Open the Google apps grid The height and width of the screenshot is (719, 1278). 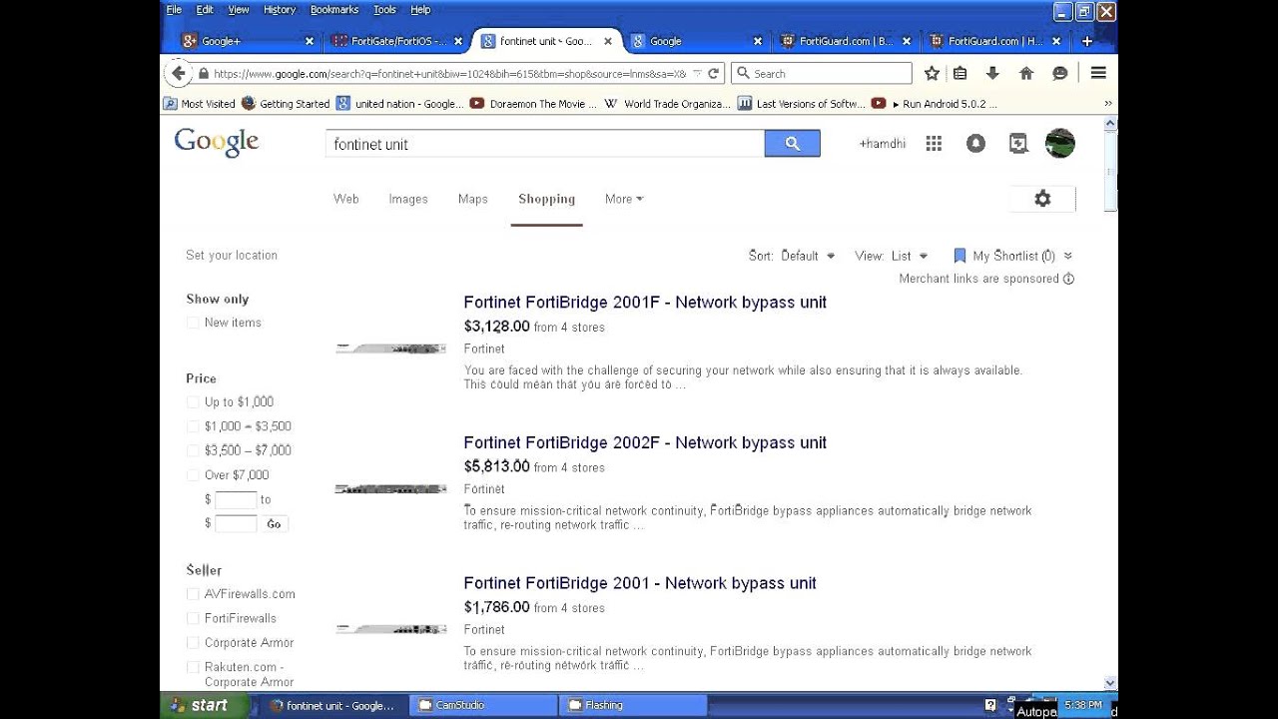(x=934, y=144)
